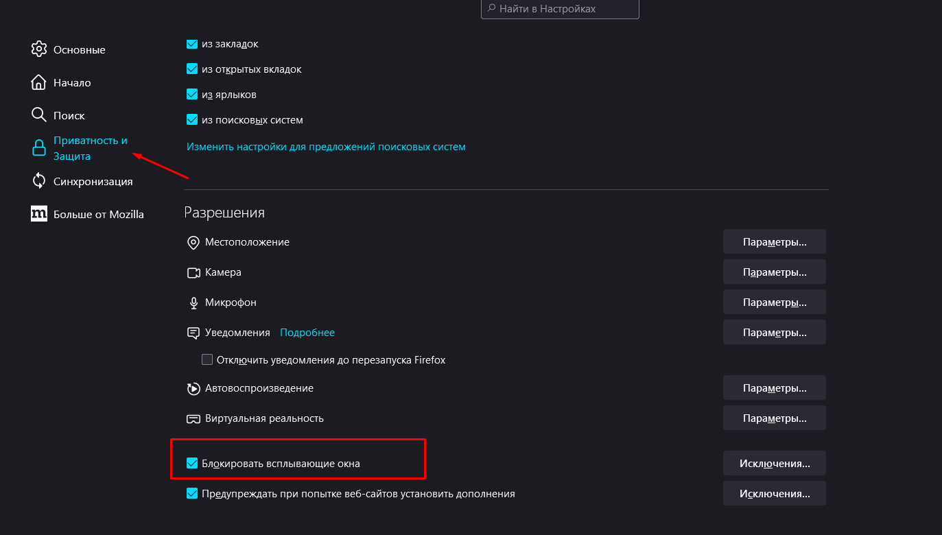
Task: Uncheck 'из открытых вкладок' checkbox
Action: tap(192, 69)
